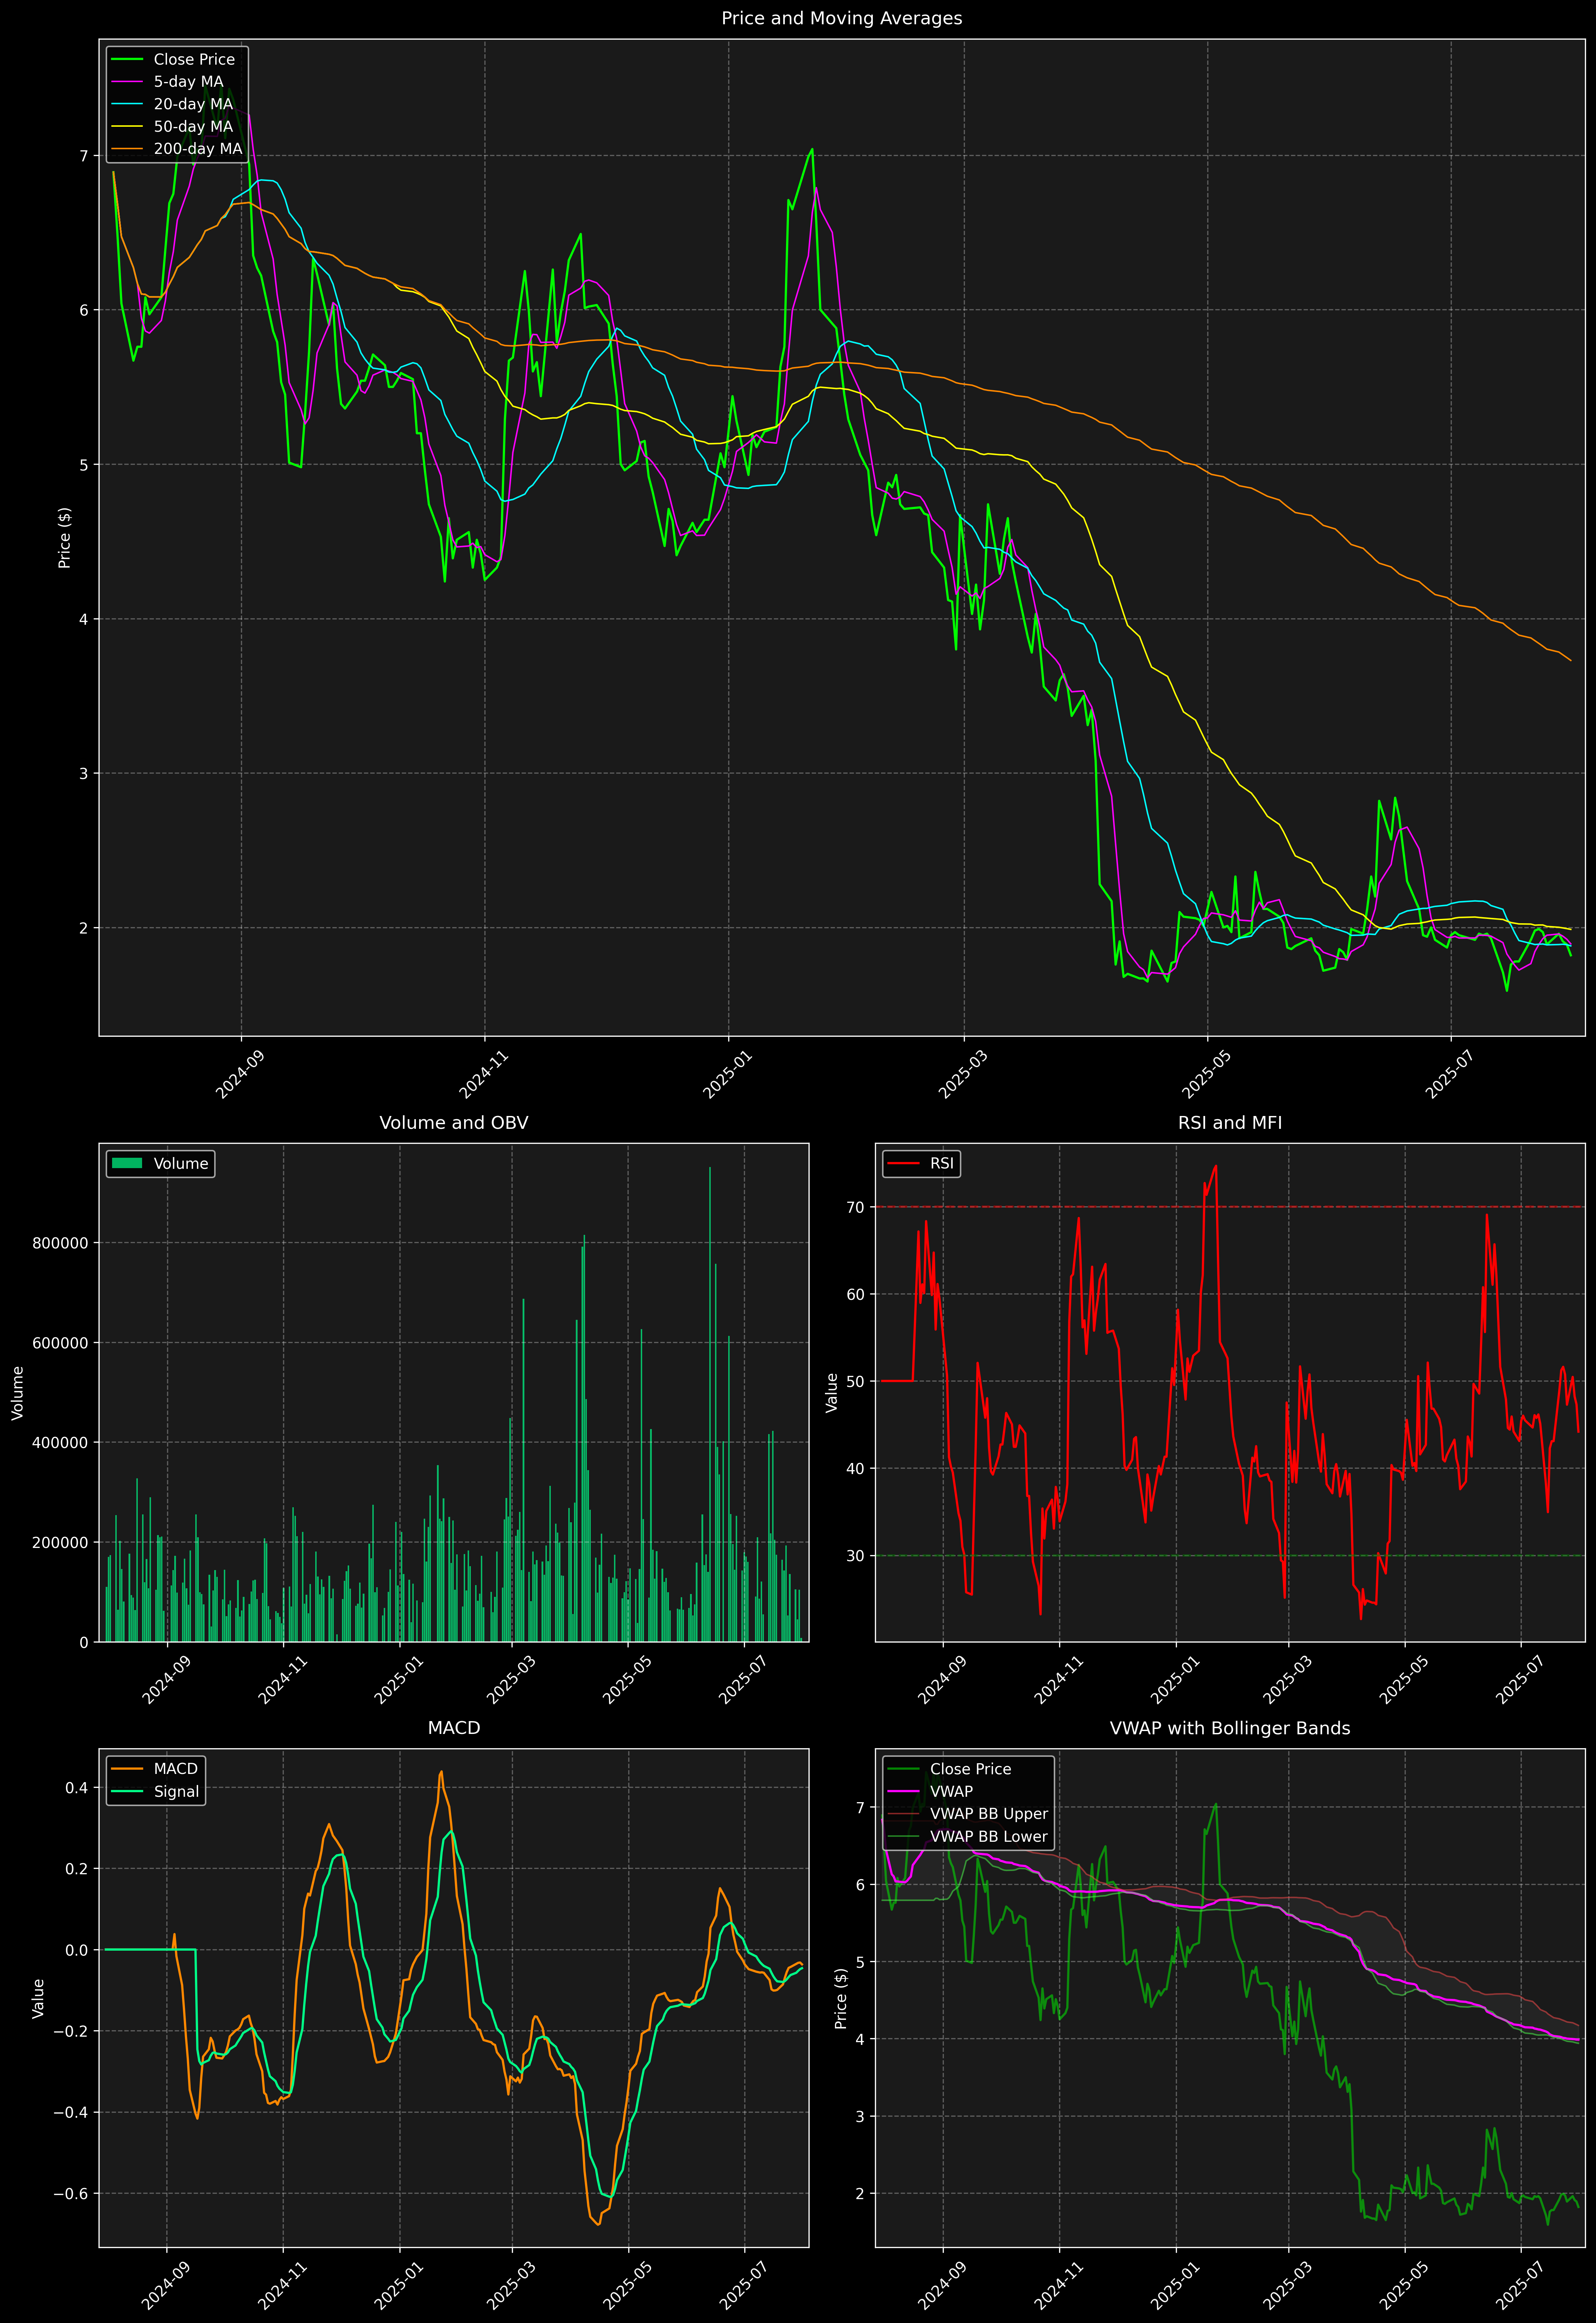
Task: Click the "5" tick on the top chart's price axis
Action: tap(84, 465)
